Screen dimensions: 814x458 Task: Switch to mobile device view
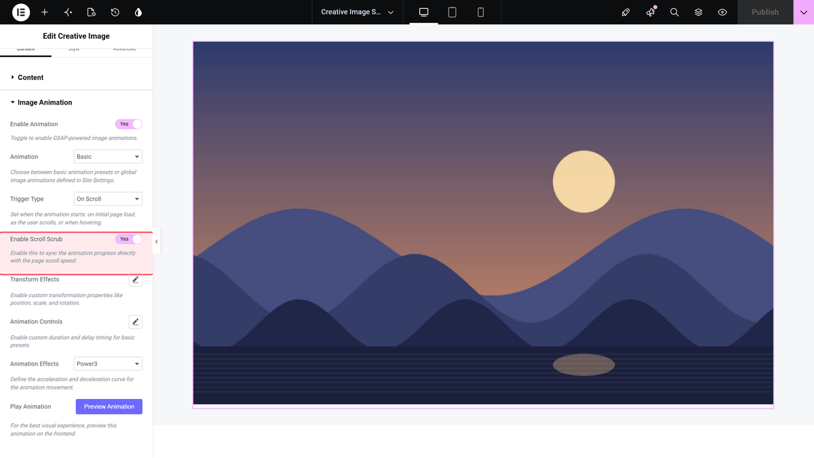(481, 12)
